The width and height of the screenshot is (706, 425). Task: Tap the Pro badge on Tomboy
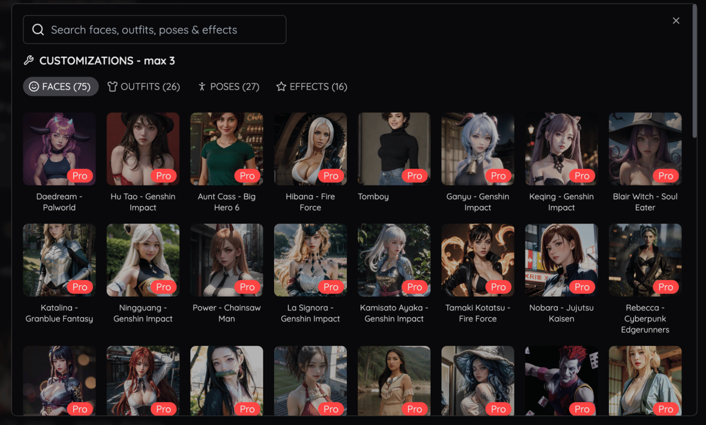coord(415,176)
